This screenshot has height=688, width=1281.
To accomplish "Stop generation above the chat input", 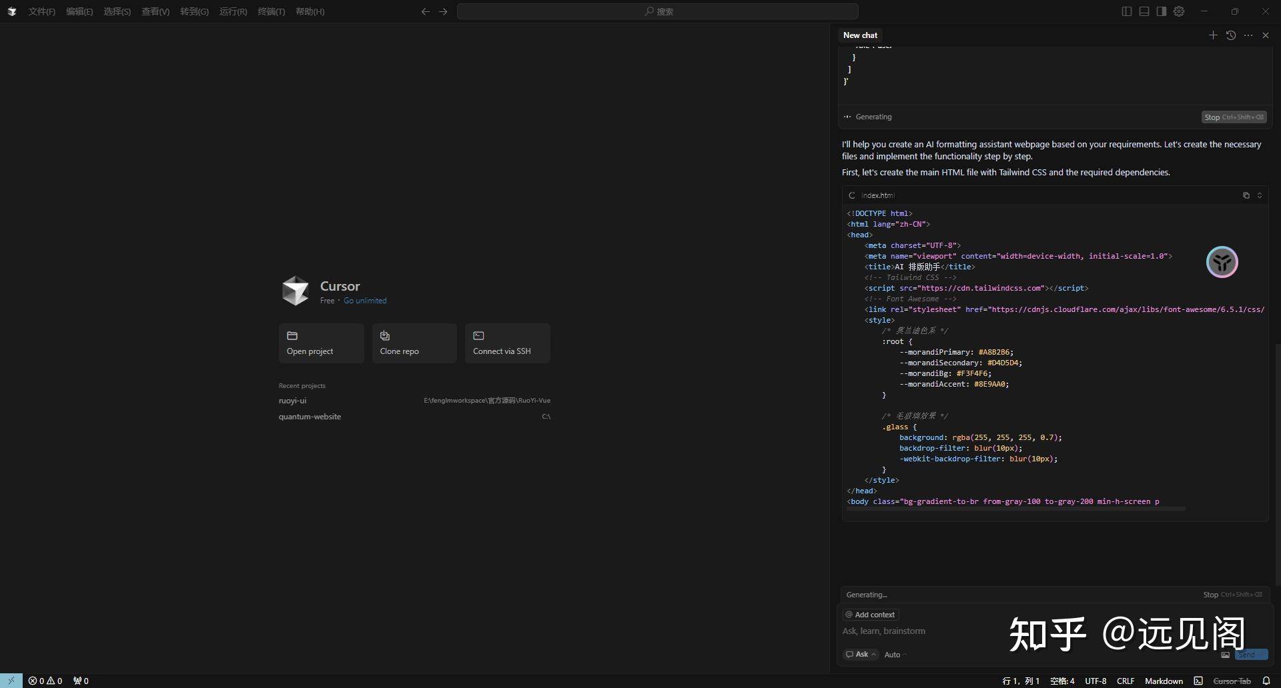I will [1232, 595].
